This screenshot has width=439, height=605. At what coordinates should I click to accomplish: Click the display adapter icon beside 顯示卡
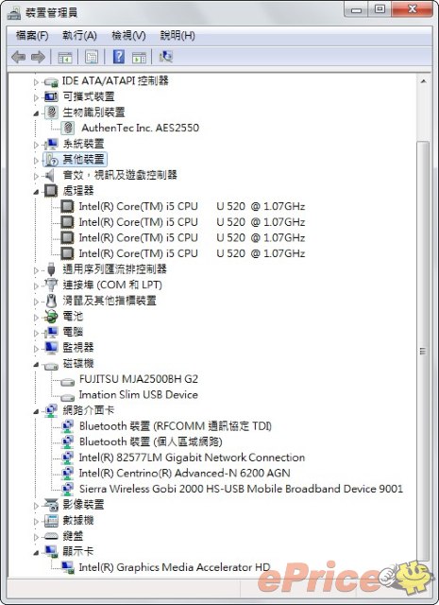(x=51, y=552)
